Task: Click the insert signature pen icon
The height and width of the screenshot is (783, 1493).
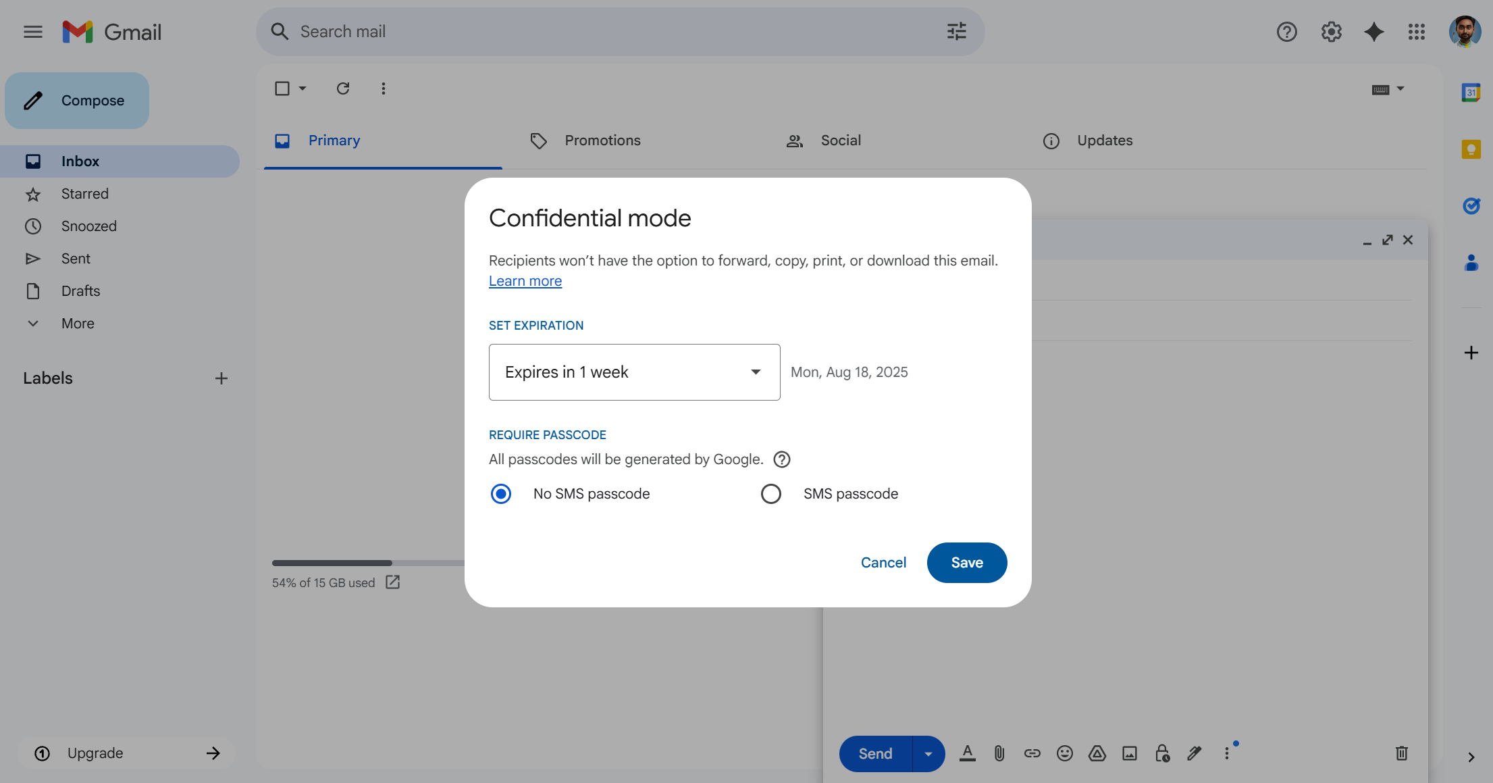Action: tap(1194, 753)
